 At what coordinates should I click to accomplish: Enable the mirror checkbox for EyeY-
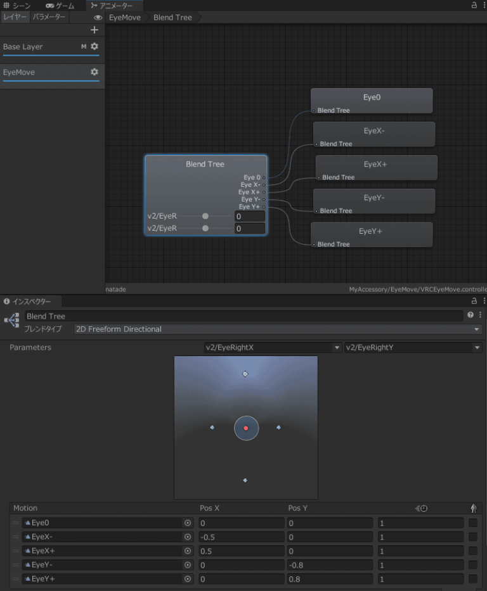(473, 565)
